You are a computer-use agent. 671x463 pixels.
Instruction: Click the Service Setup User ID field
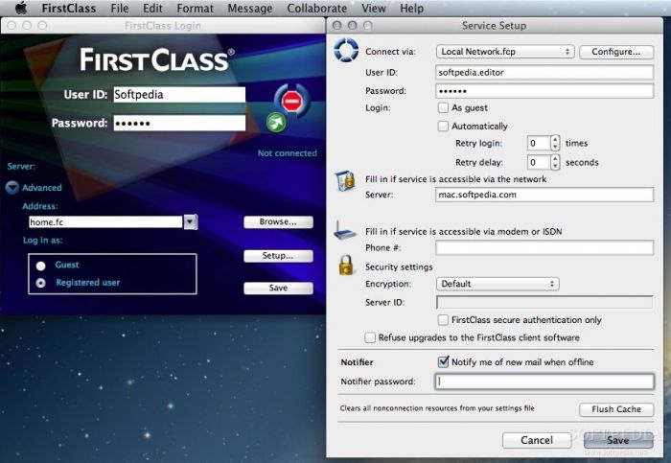pyautogui.click(x=544, y=72)
